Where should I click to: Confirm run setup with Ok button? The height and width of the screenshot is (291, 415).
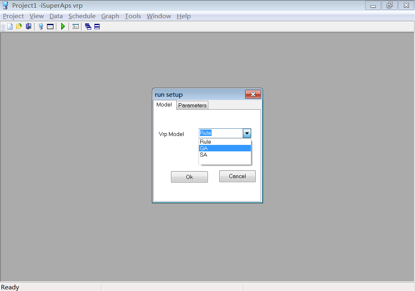point(189,177)
